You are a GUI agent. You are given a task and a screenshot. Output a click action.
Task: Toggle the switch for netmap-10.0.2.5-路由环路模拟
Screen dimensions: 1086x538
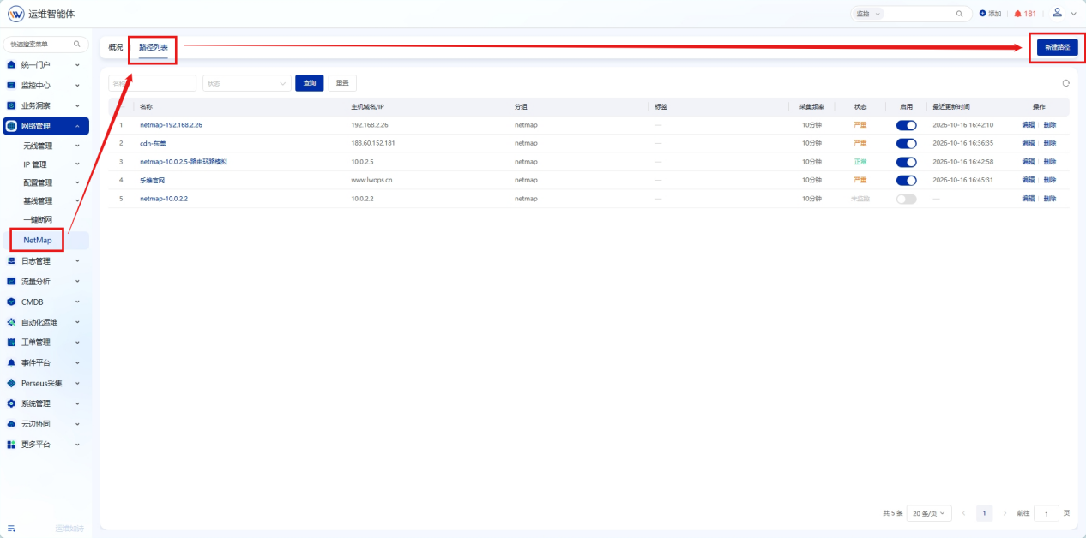(906, 162)
